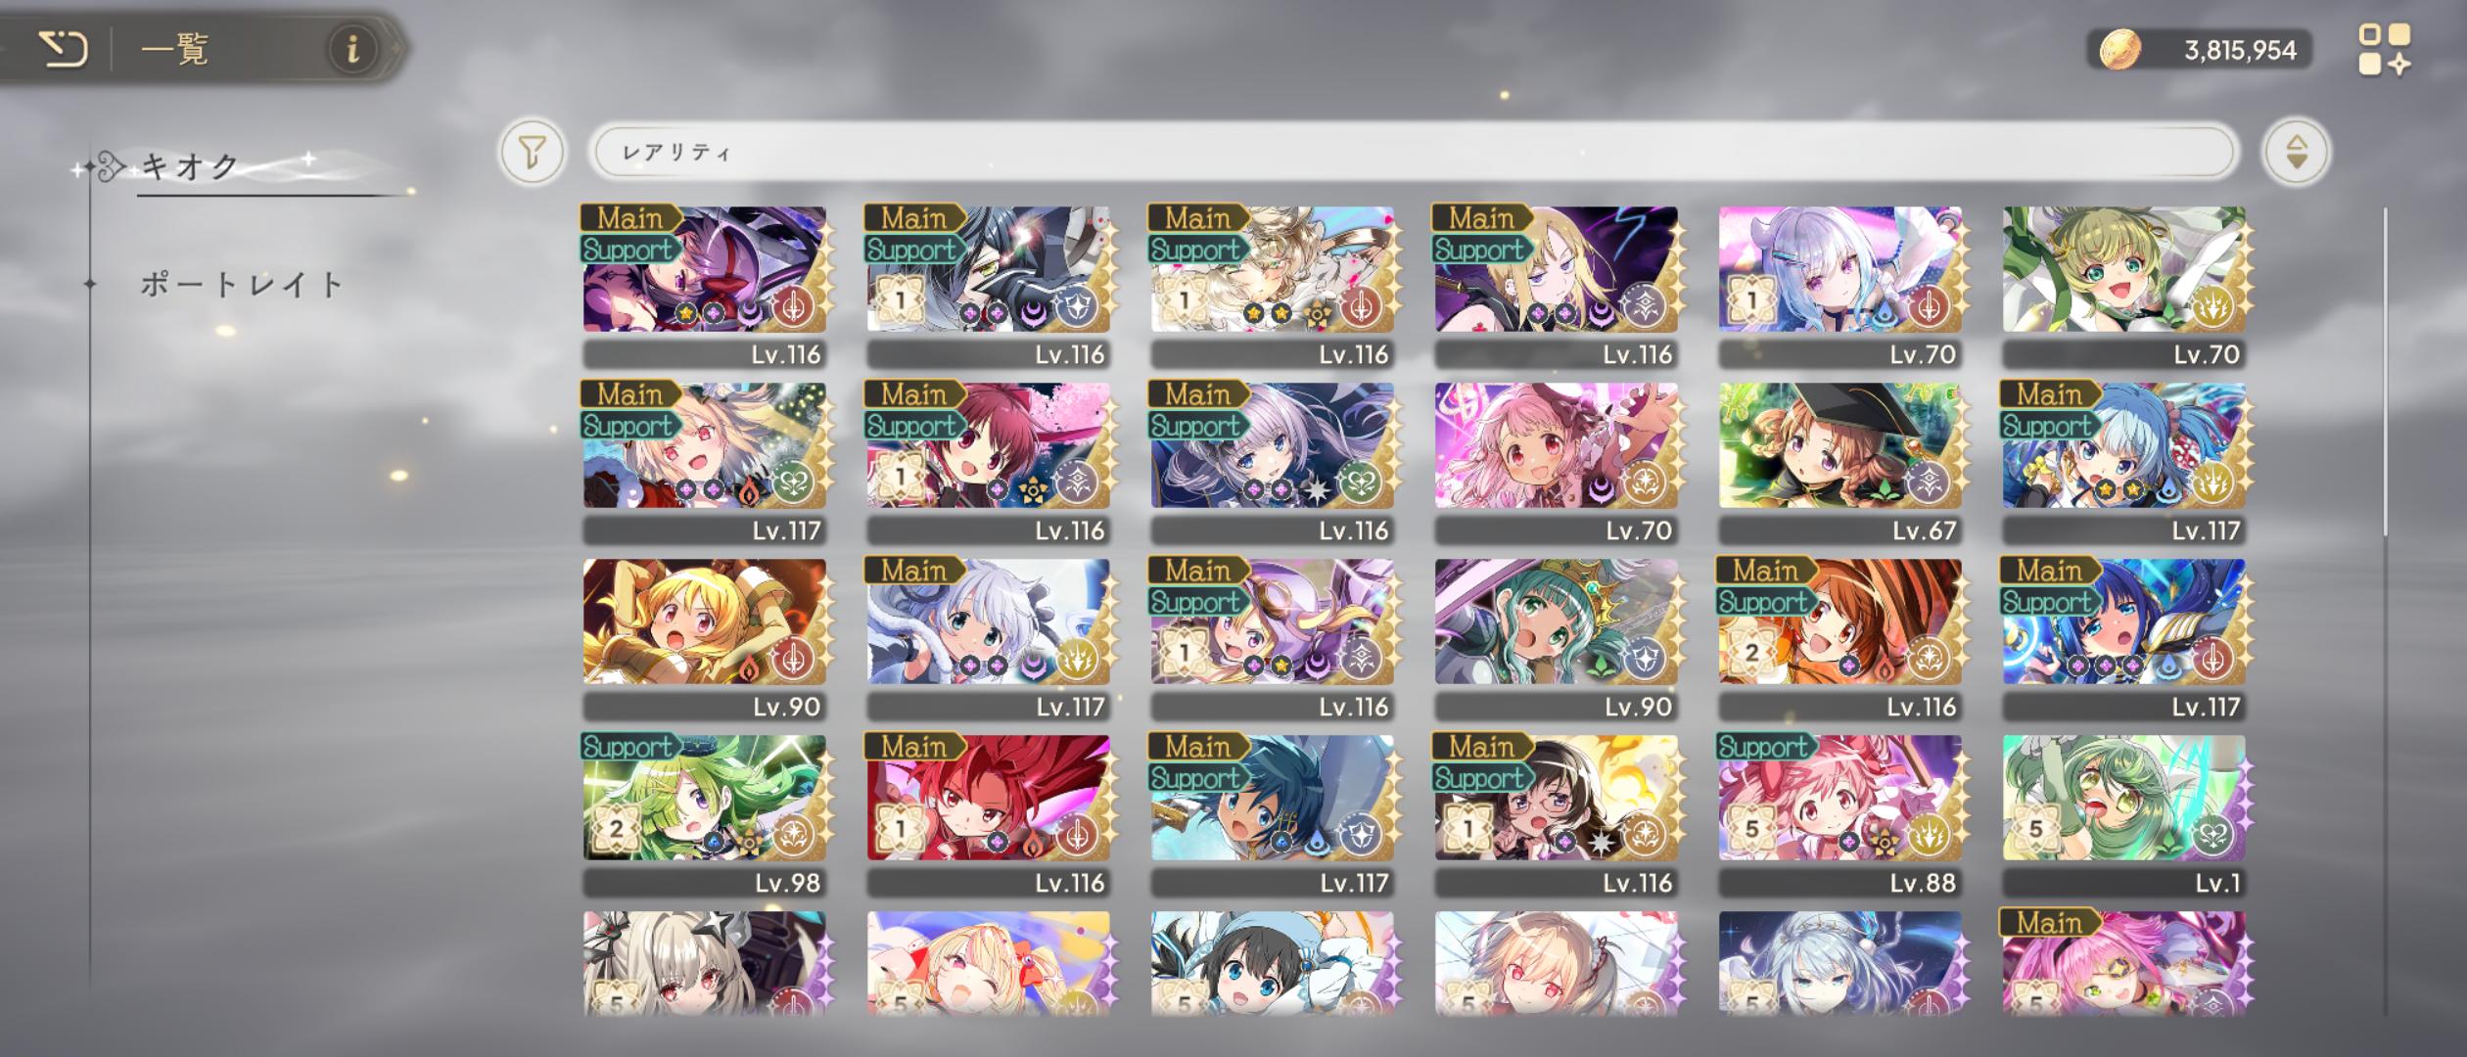Select the Lv.70 pink-haired girl card
Viewport: 2467px width, 1057px height.
click(x=1557, y=462)
